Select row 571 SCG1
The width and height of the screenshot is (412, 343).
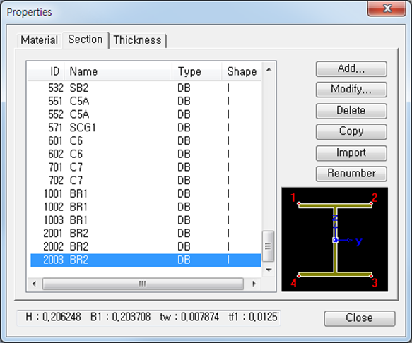146,128
